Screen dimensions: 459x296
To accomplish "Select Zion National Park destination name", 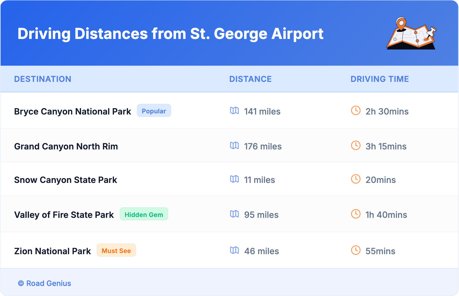I will (x=52, y=251).
